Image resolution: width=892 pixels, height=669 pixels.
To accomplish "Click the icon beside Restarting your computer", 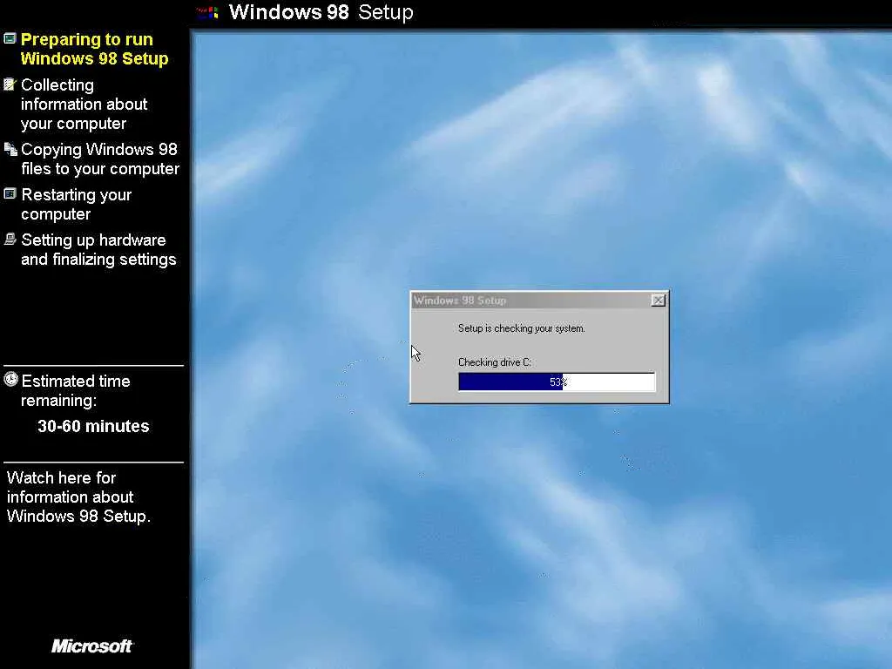I will coord(10,194).
